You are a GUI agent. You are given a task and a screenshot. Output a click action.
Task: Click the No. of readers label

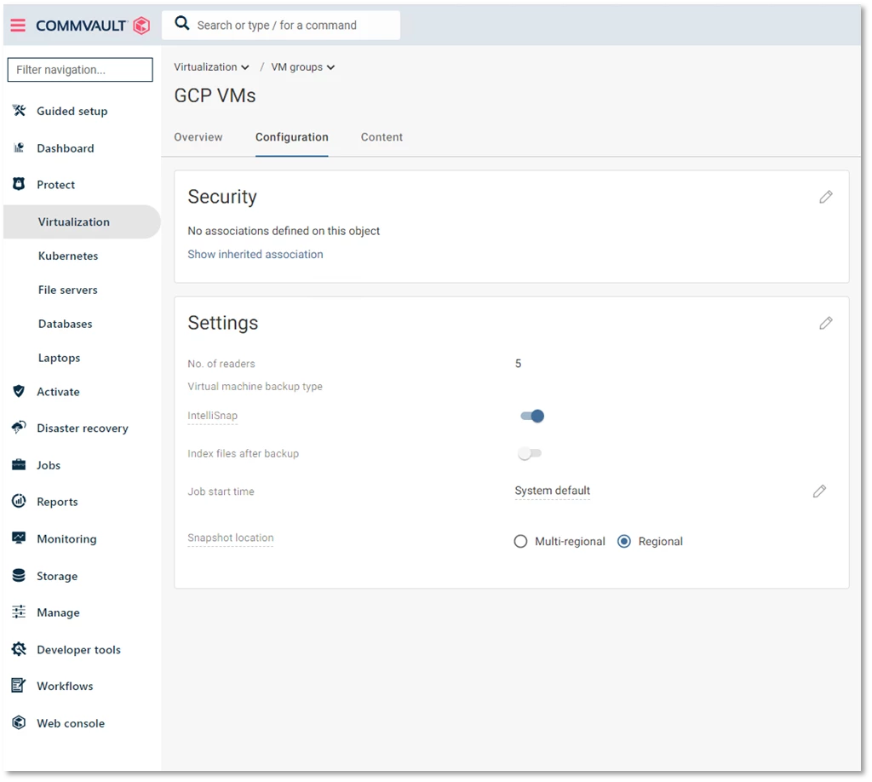tap(221, 364)
